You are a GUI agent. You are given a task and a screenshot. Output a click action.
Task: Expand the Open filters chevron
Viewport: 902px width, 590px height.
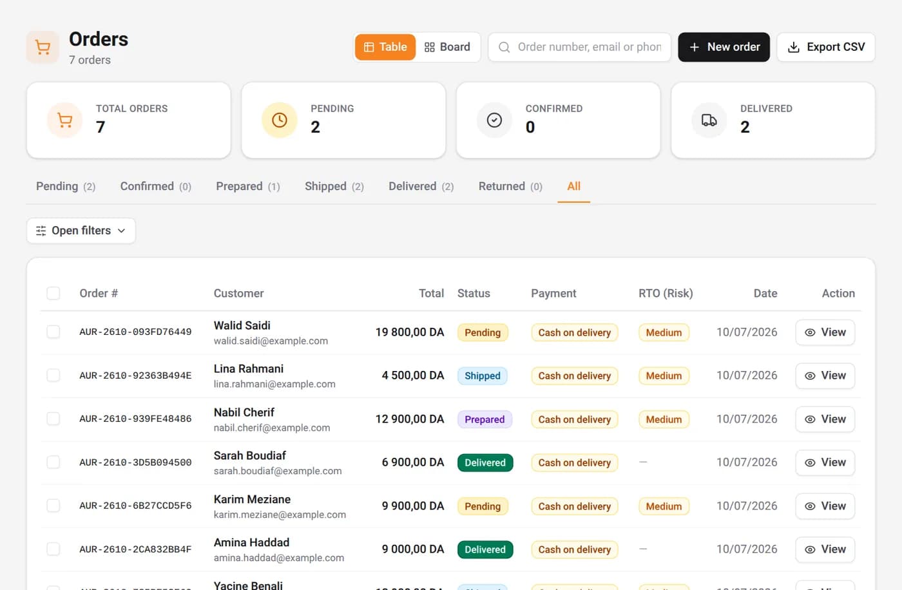coord(121,231)
